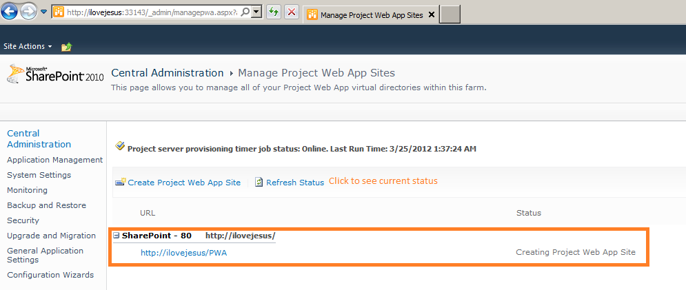The image size is (686, 290).
Task: Click the http://ilovejesus/ web application URL
Action: click(x=240, y=236)
